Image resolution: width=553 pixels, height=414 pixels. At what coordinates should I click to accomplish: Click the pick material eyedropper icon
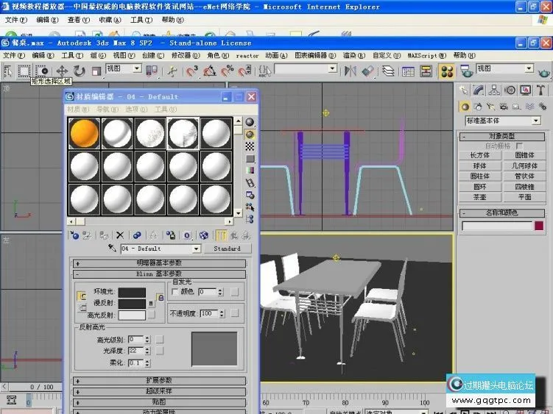(x=113, y=249)
